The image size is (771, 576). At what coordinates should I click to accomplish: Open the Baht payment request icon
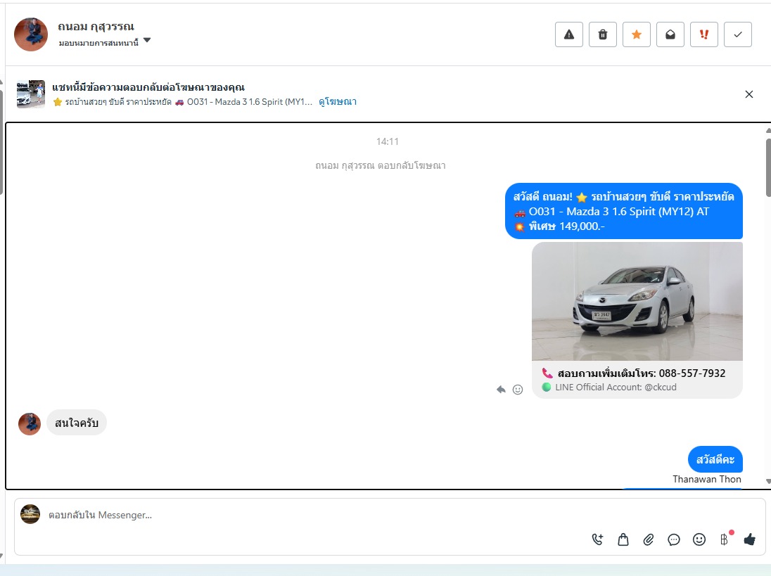coord(725,539)
